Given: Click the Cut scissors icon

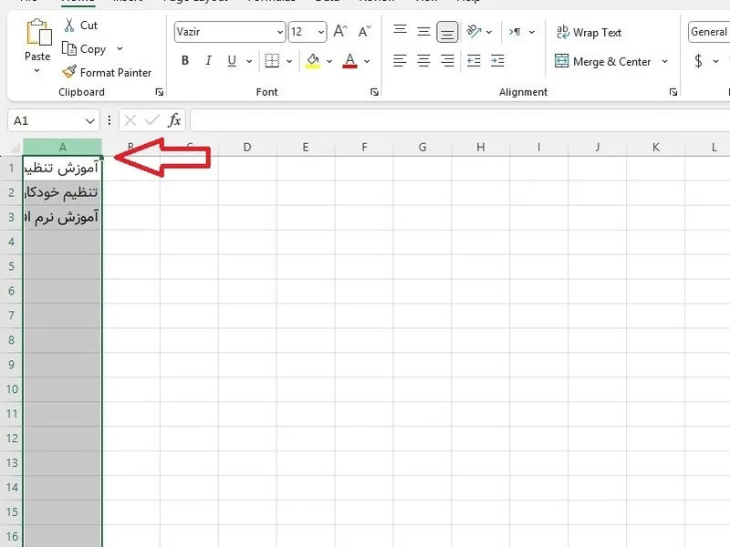Looking at the screenshot, I should [x=69, y=26].
